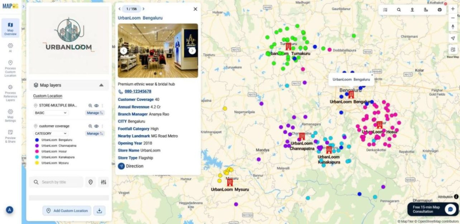Toggle visibility of STORE-MULTIPLE BRA layer

coord(96,106)
